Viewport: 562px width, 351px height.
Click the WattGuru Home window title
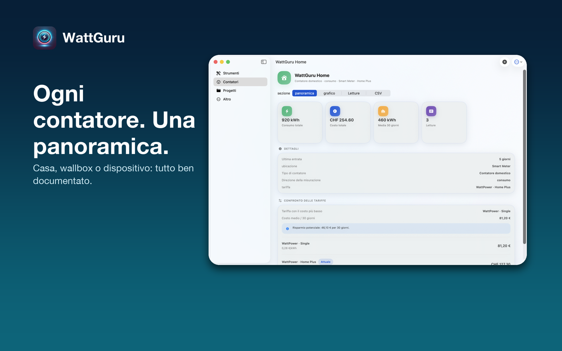point(291,62)
